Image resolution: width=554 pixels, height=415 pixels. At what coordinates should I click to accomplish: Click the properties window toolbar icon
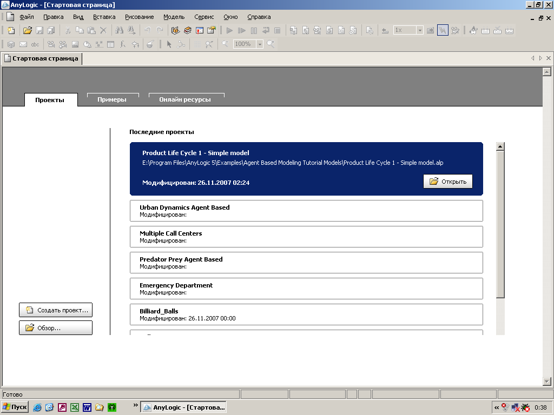click(212, 30)
